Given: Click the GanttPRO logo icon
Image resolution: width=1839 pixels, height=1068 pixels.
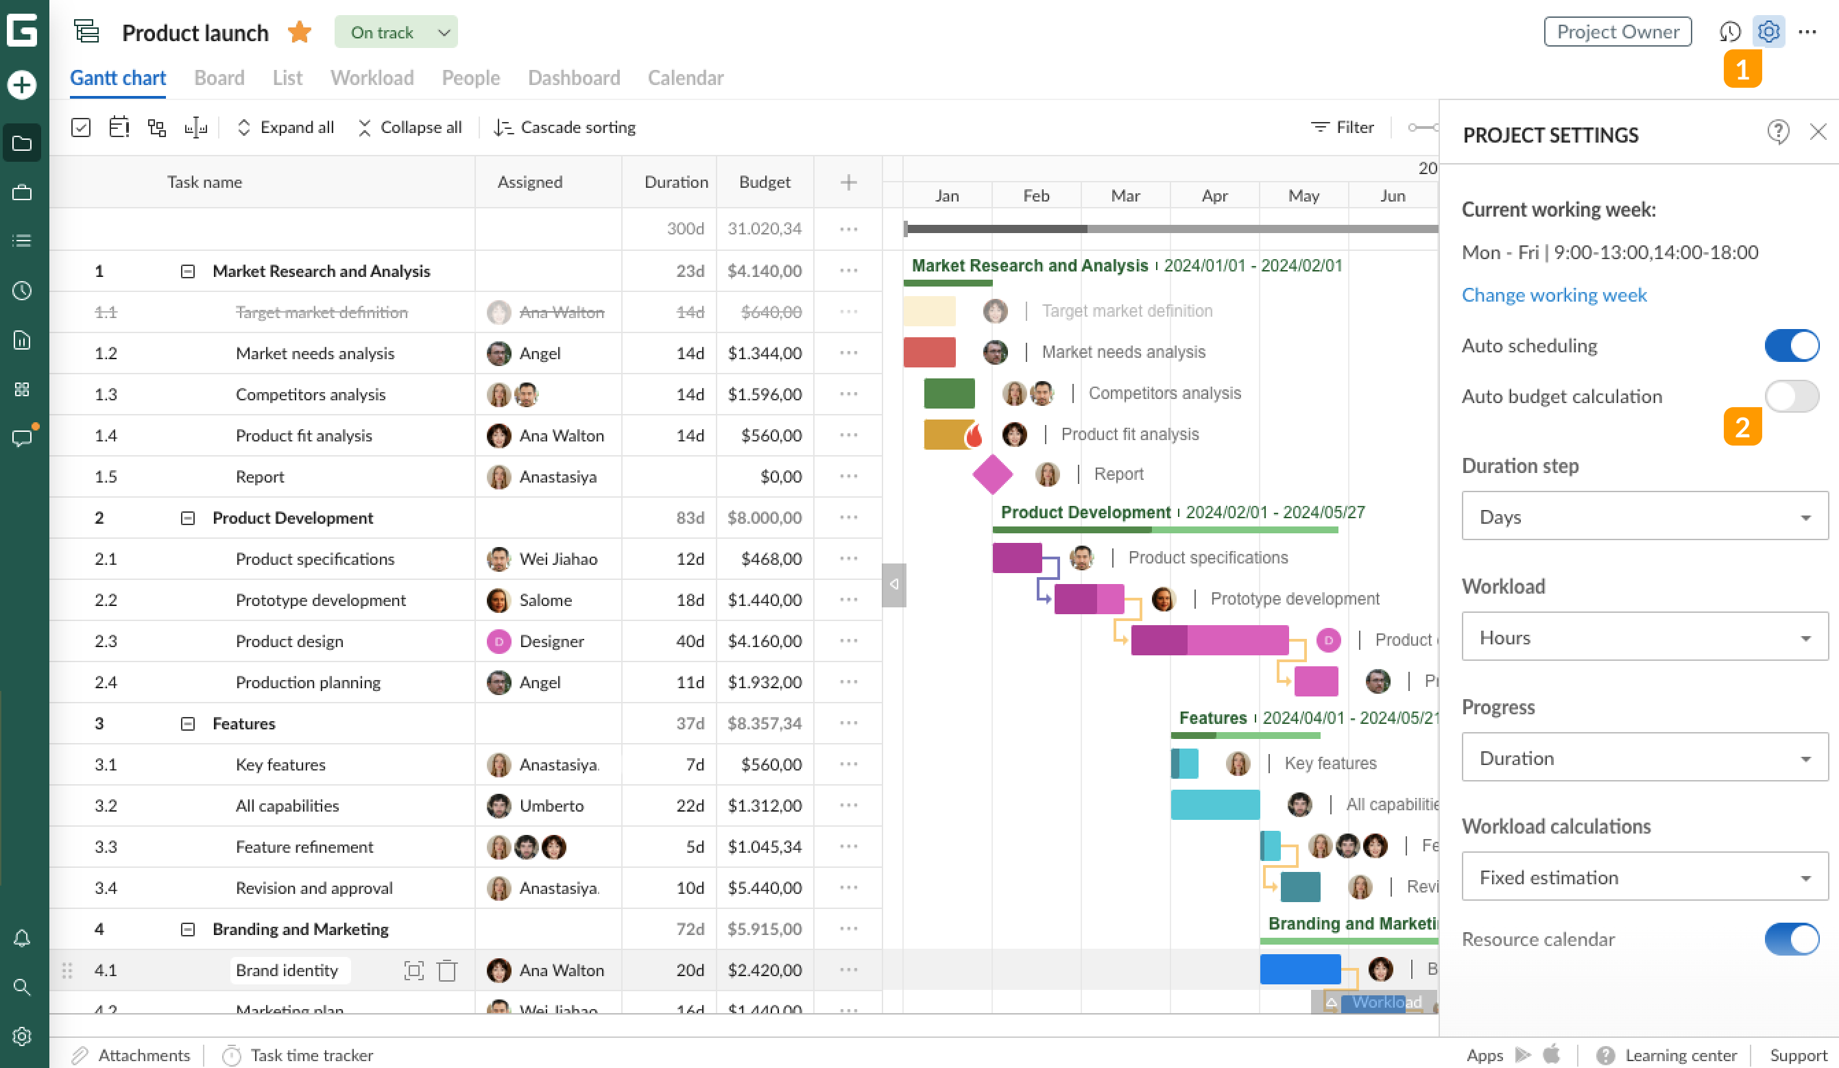Looking at the screenshot, I should (22, 29).
